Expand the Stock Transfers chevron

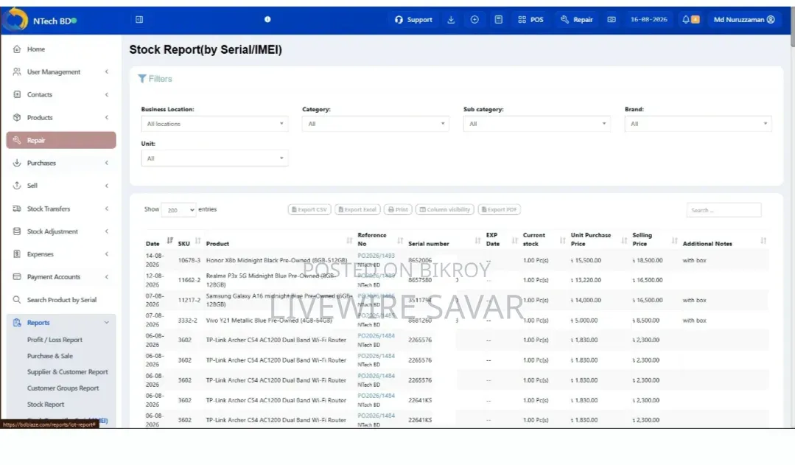[x=107, y=209]
